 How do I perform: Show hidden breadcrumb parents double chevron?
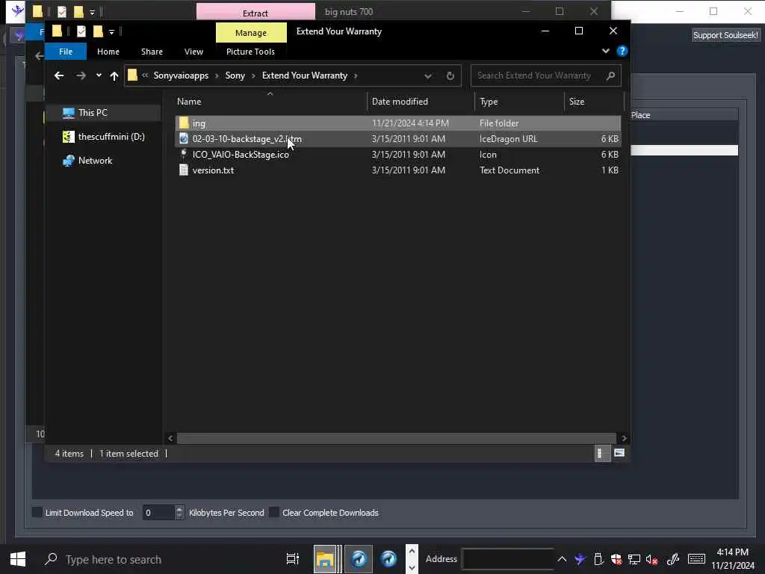click(x=145, y=75)
